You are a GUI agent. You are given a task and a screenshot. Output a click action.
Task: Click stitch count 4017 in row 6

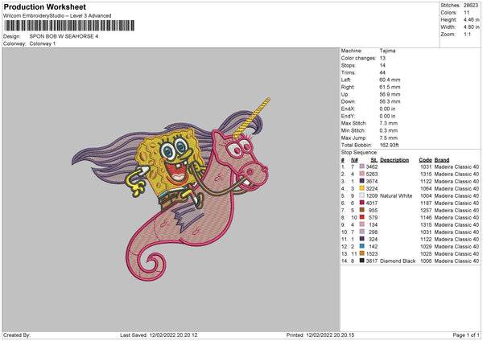pyautogui.click(x=371, y=203)
